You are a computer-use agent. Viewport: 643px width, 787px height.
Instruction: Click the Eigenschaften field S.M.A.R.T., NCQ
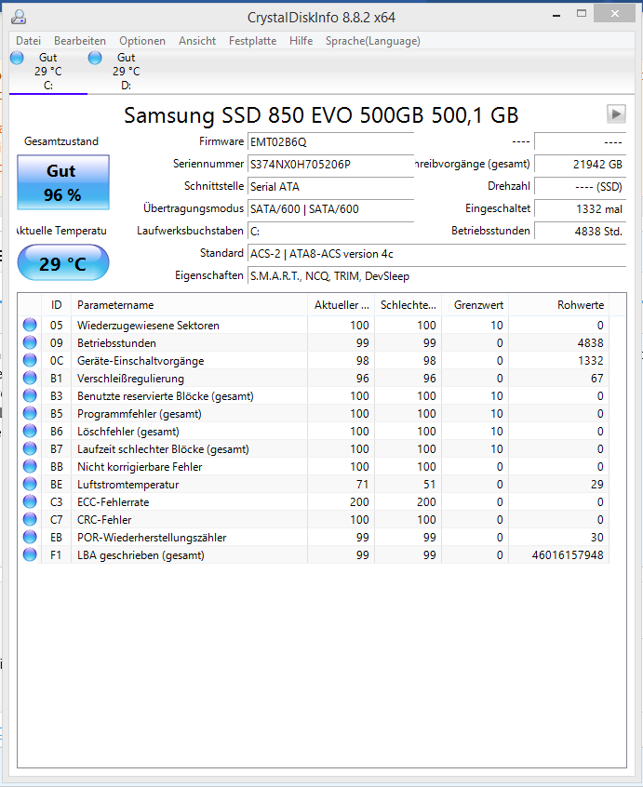pos(436,276)
